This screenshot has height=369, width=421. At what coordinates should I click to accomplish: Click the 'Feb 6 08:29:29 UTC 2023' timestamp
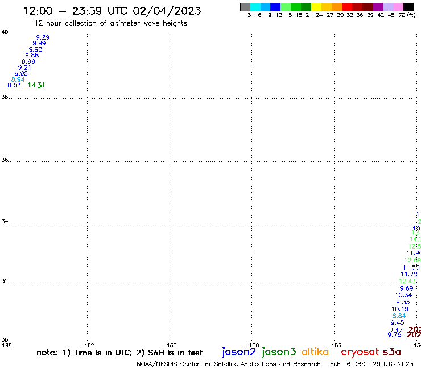point(372,364)
